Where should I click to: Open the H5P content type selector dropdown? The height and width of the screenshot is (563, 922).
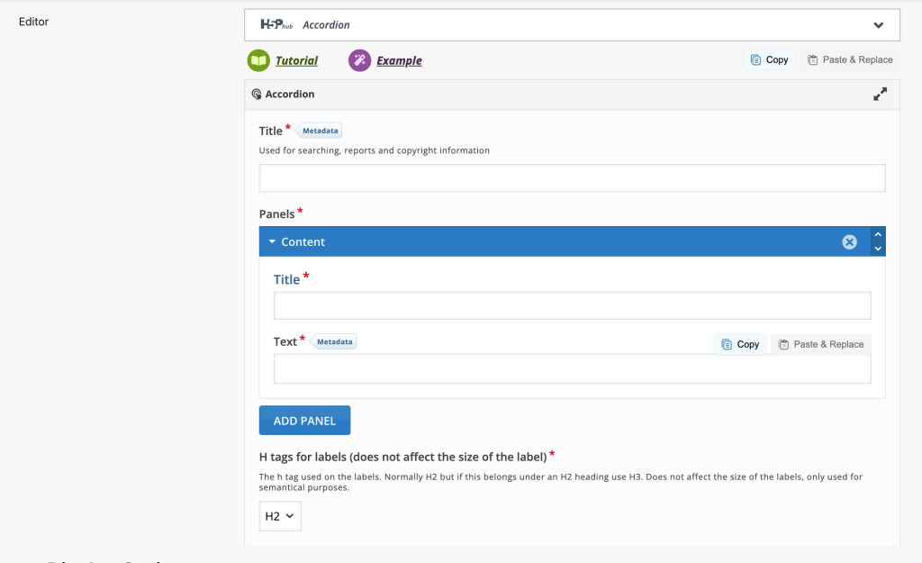[572, 24]
